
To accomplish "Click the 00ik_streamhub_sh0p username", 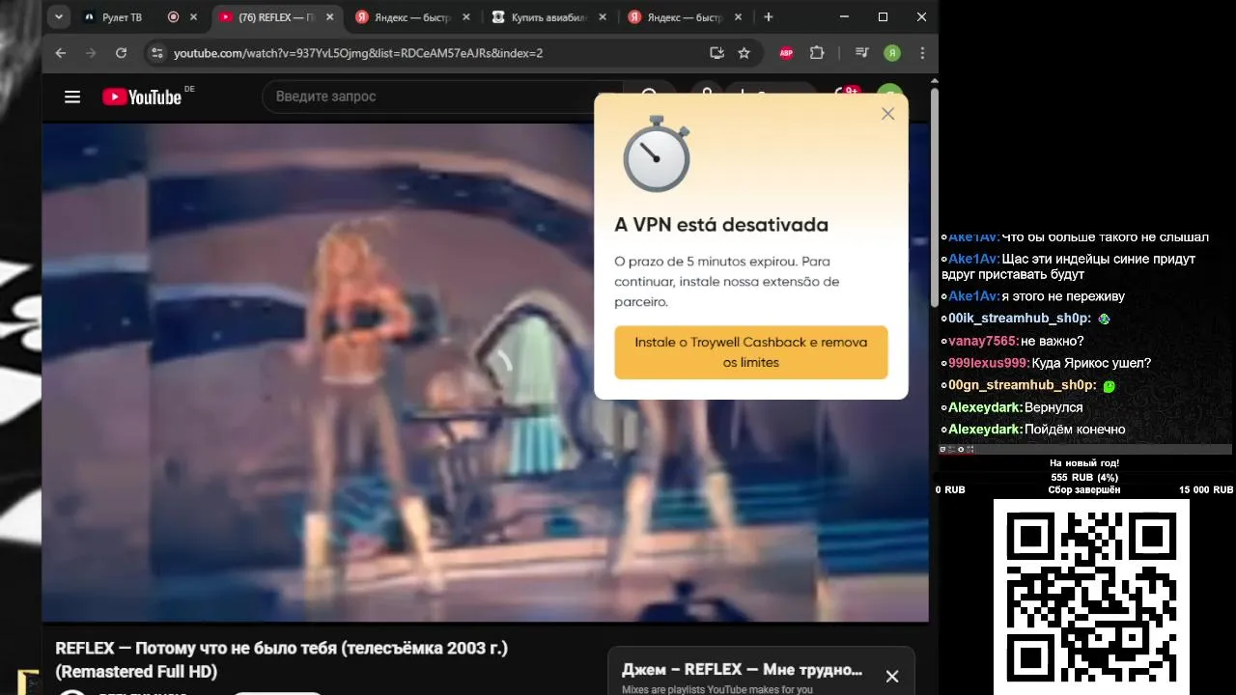I will click(x=1020, y=319).
